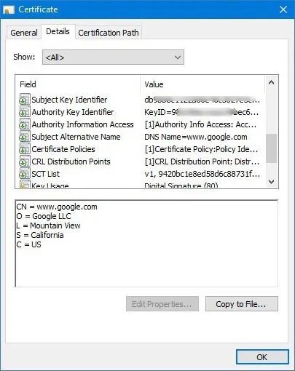This screenshot has height=371, width=295.
Task: Click the DNS Name=www.google.com value
Action: (196, 137)
